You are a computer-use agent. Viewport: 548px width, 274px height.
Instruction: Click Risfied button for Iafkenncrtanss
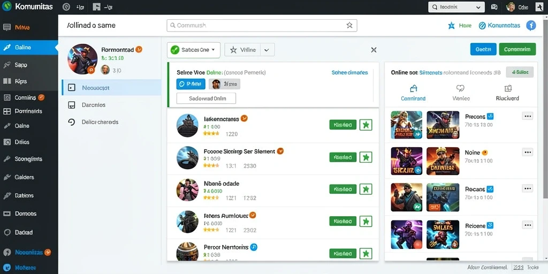tap(343, 124)
